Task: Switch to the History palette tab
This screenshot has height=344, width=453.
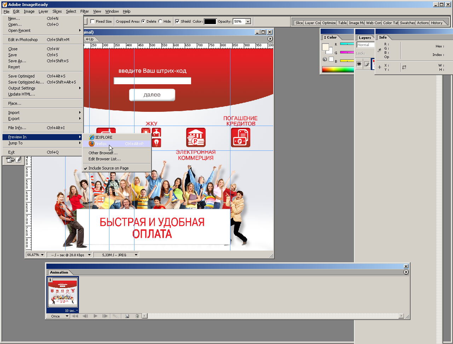Action: [x=437, y=23]
